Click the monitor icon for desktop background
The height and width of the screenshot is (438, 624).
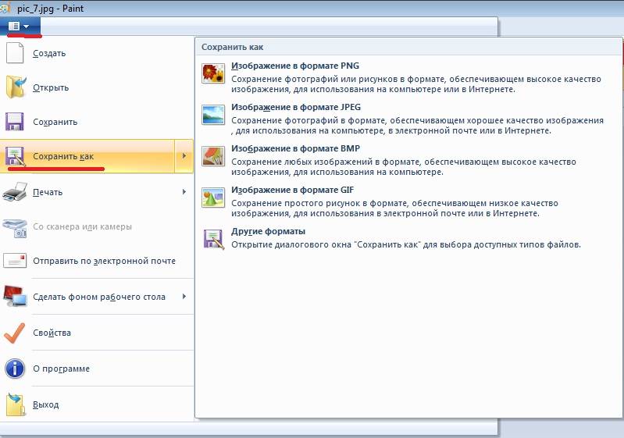[15, 297]
